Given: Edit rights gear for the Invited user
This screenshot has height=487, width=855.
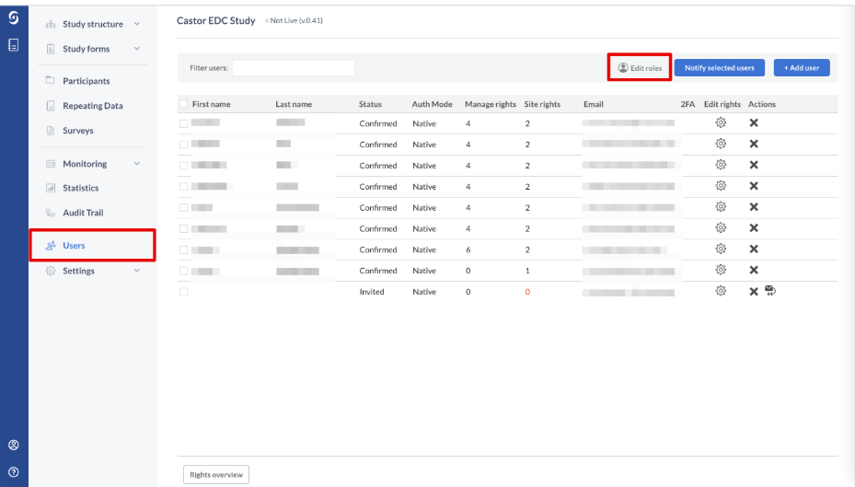Looking at the screenshot, I should 721,291.
